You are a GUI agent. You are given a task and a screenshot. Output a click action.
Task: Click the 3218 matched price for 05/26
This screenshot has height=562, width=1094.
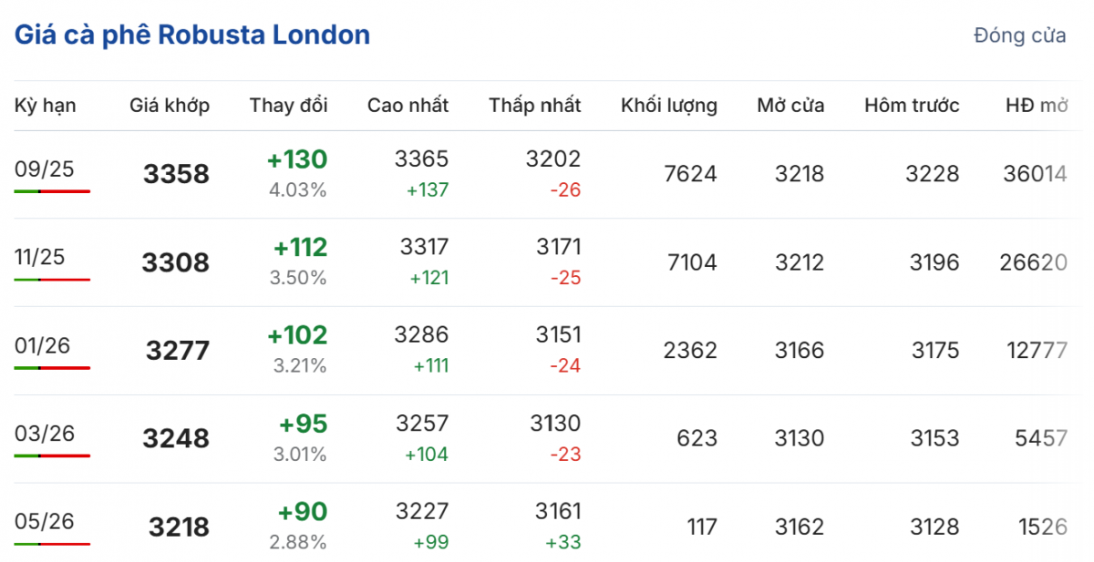[179, 527]
